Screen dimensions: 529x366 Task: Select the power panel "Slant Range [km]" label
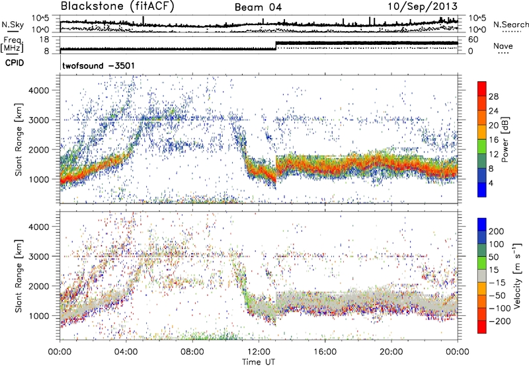(19, 139)
